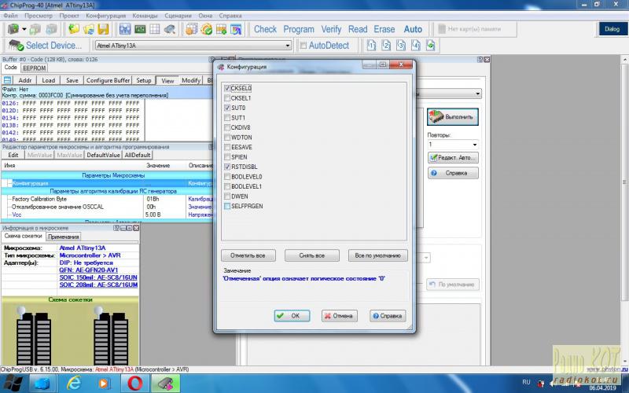Click the Выполнить execute button
The height and width of the screenshot is (393, 629).
(x=453, y=116)
